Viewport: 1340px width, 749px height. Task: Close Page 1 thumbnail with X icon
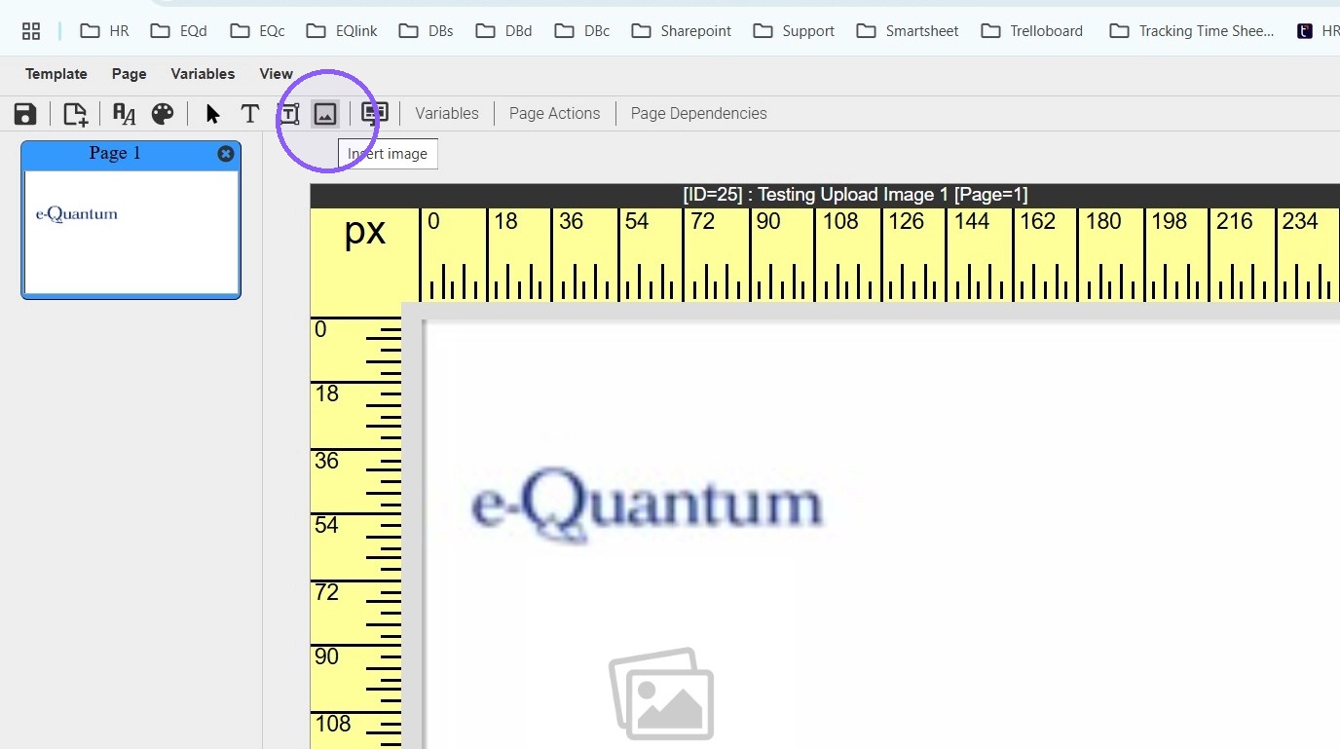[226, 154]
